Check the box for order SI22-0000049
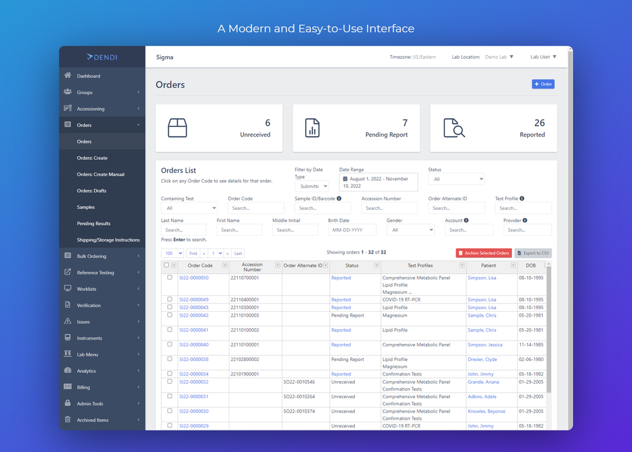 [169, 299]
